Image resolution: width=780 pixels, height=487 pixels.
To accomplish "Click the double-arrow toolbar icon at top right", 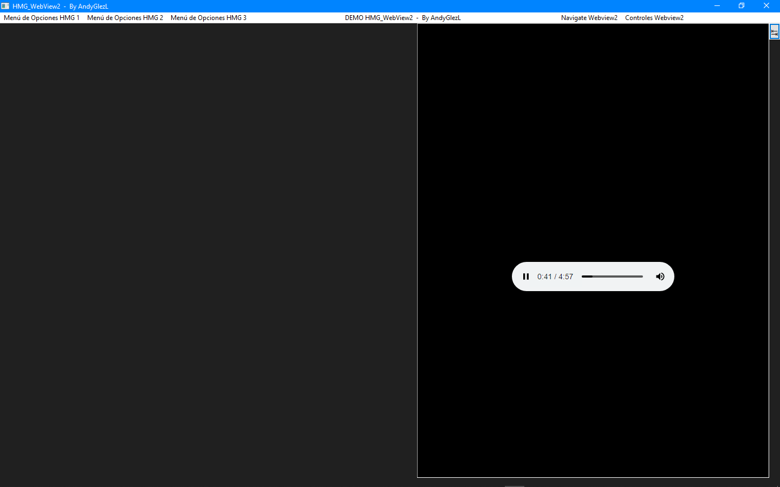I will coord(775,32).
